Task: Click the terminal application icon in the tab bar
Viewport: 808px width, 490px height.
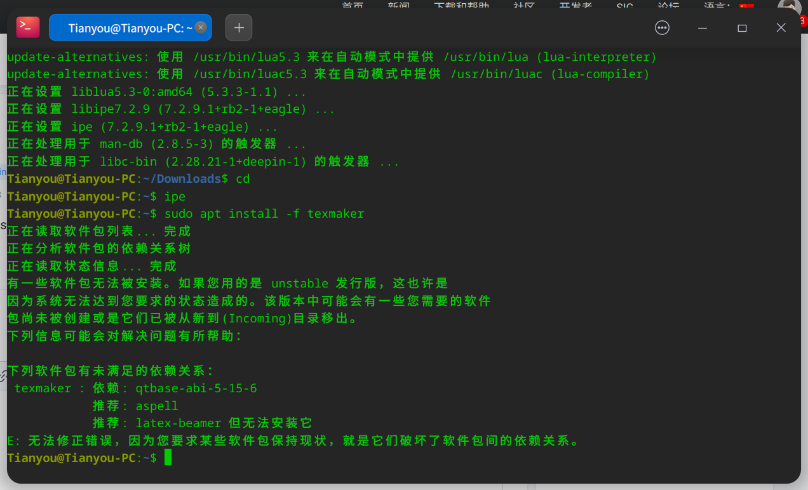Action: point(27,27)
